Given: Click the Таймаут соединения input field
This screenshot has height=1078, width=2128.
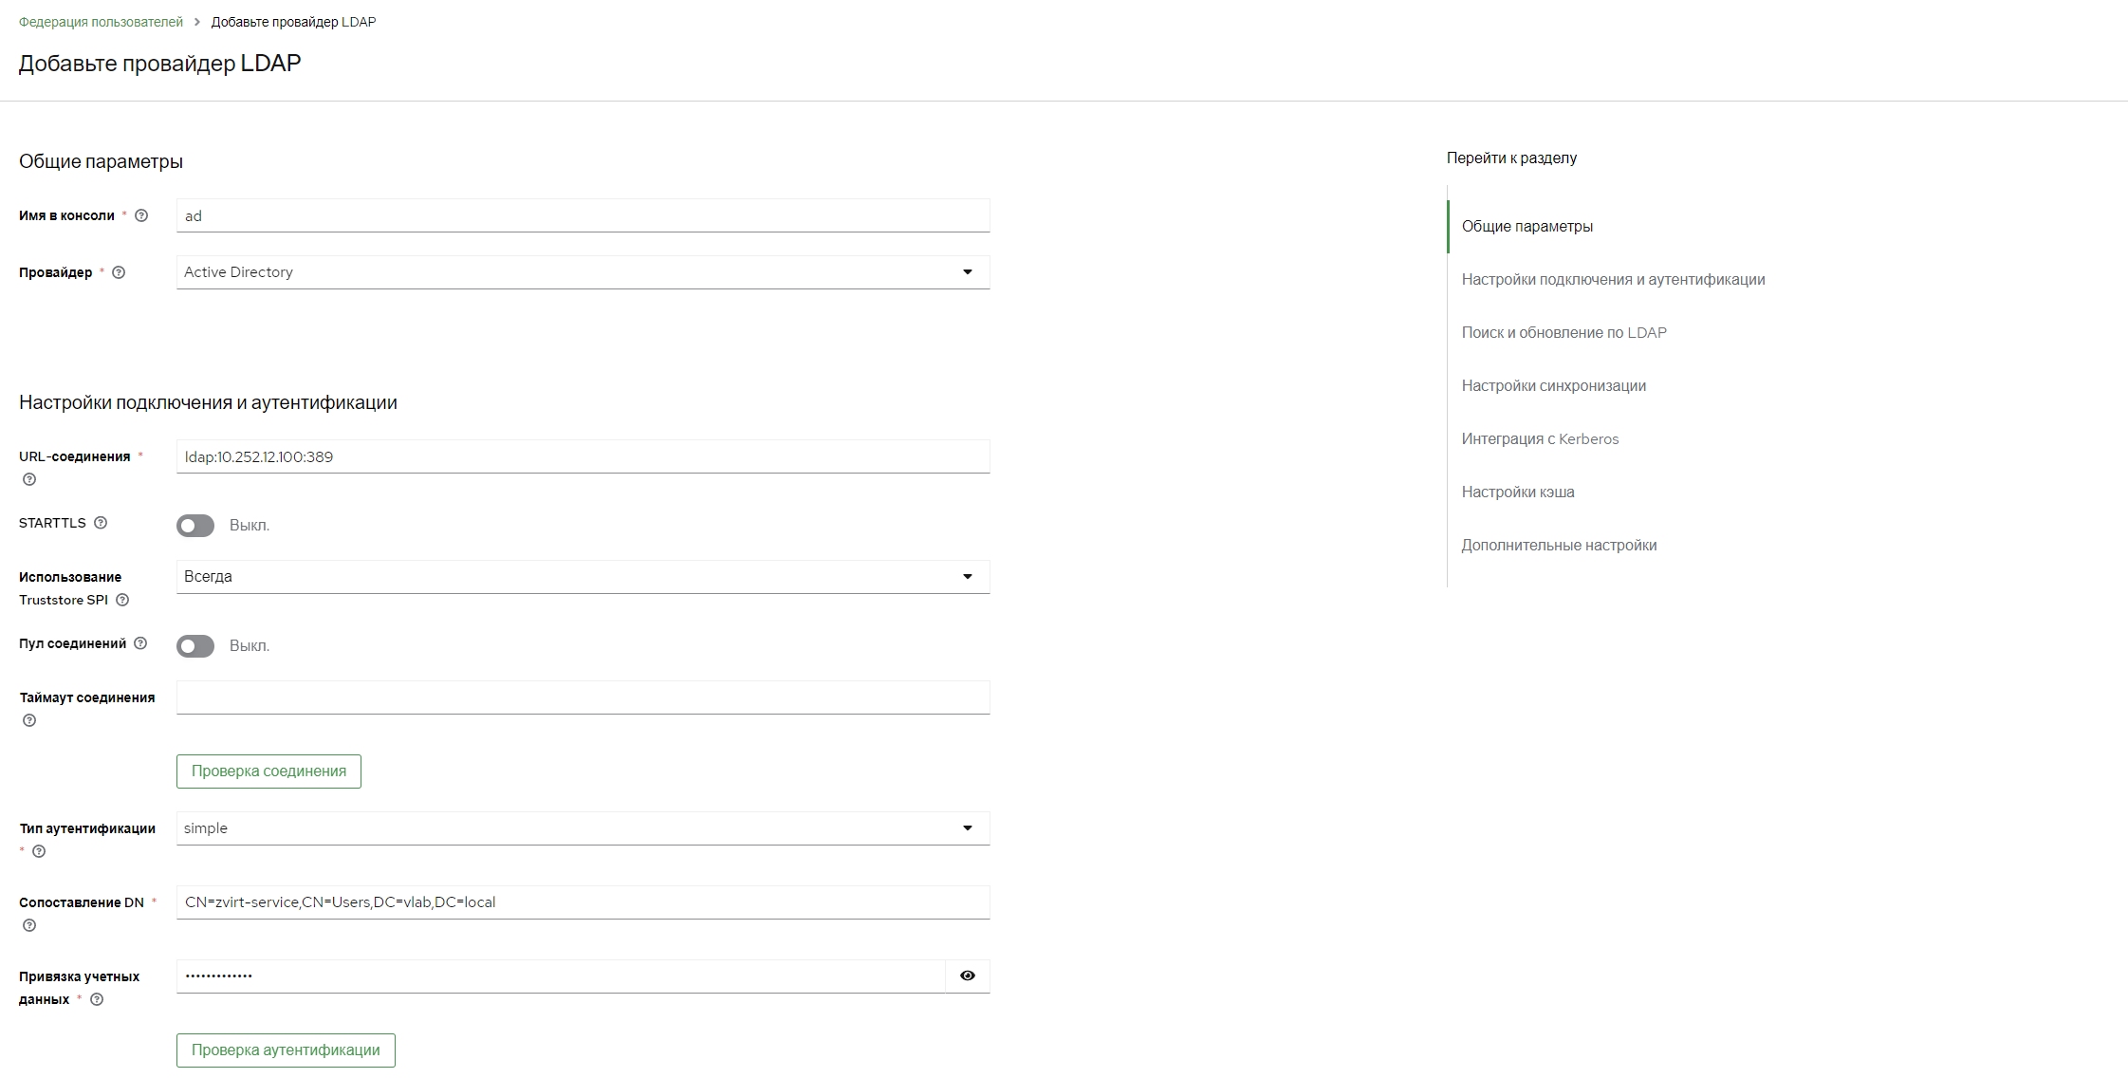Looking at the screenshot, I should 583,697.
